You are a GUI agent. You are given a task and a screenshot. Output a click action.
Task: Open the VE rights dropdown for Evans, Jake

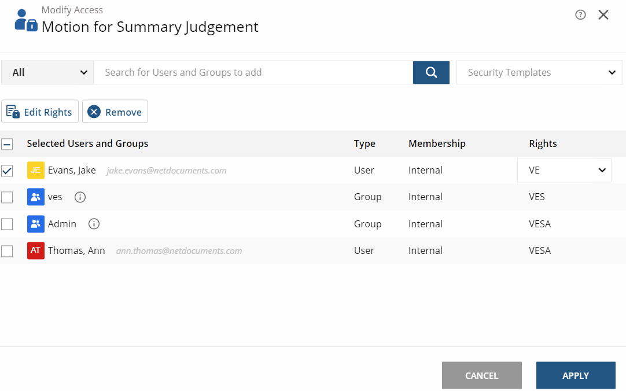(x=564, y=169)
